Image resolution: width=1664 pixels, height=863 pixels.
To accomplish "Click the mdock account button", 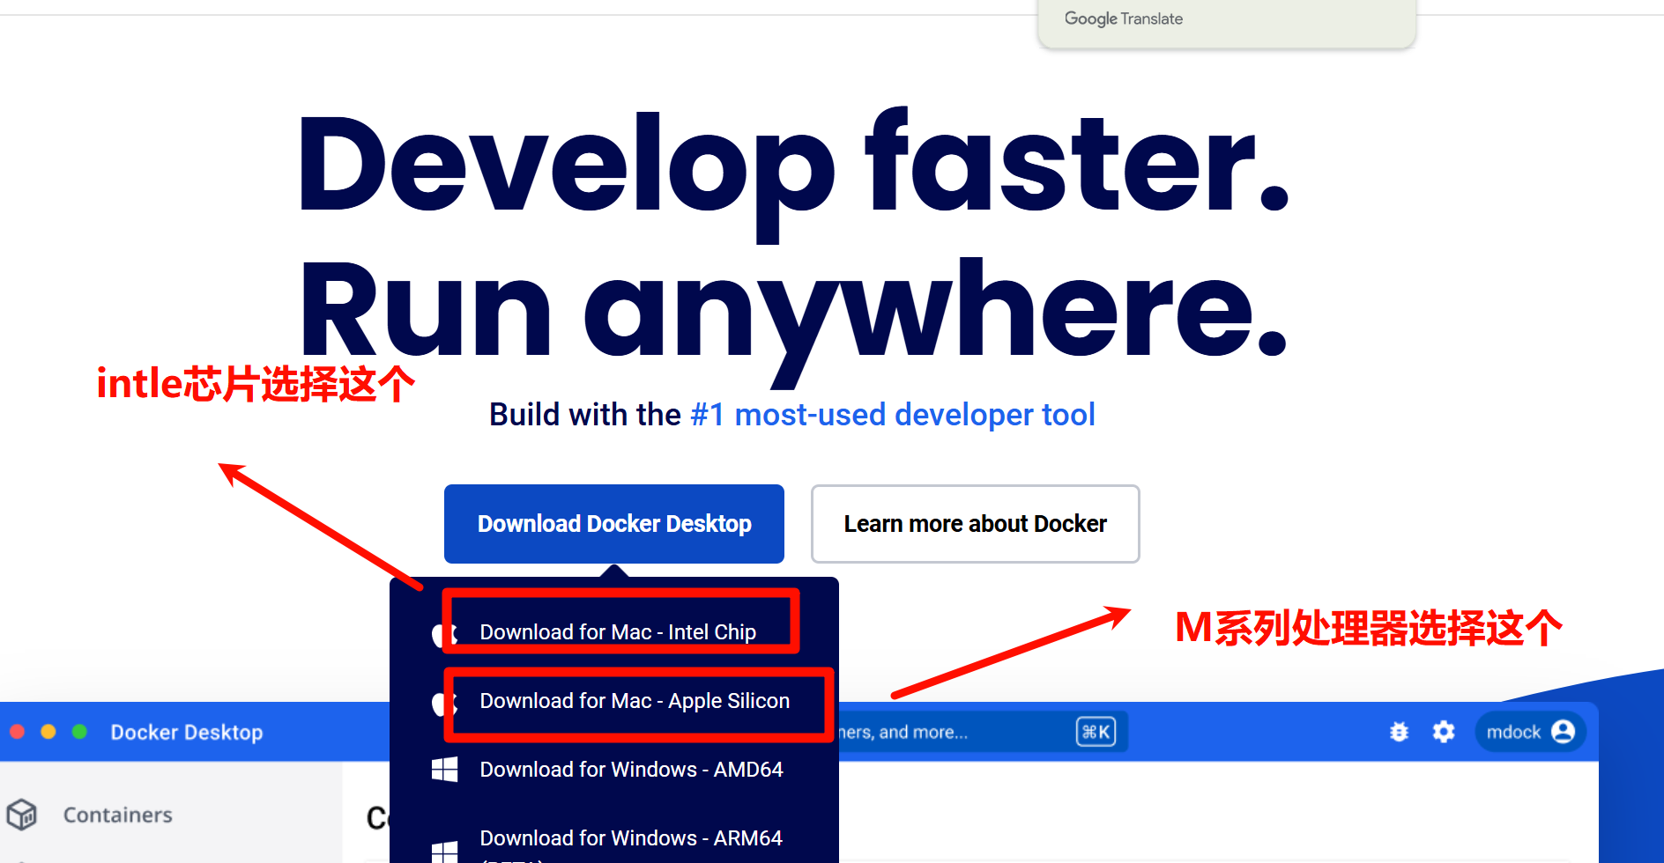I will click(1530, 732).
